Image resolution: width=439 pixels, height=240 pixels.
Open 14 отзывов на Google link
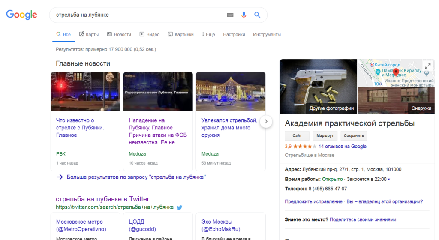(x=343, y=147)
